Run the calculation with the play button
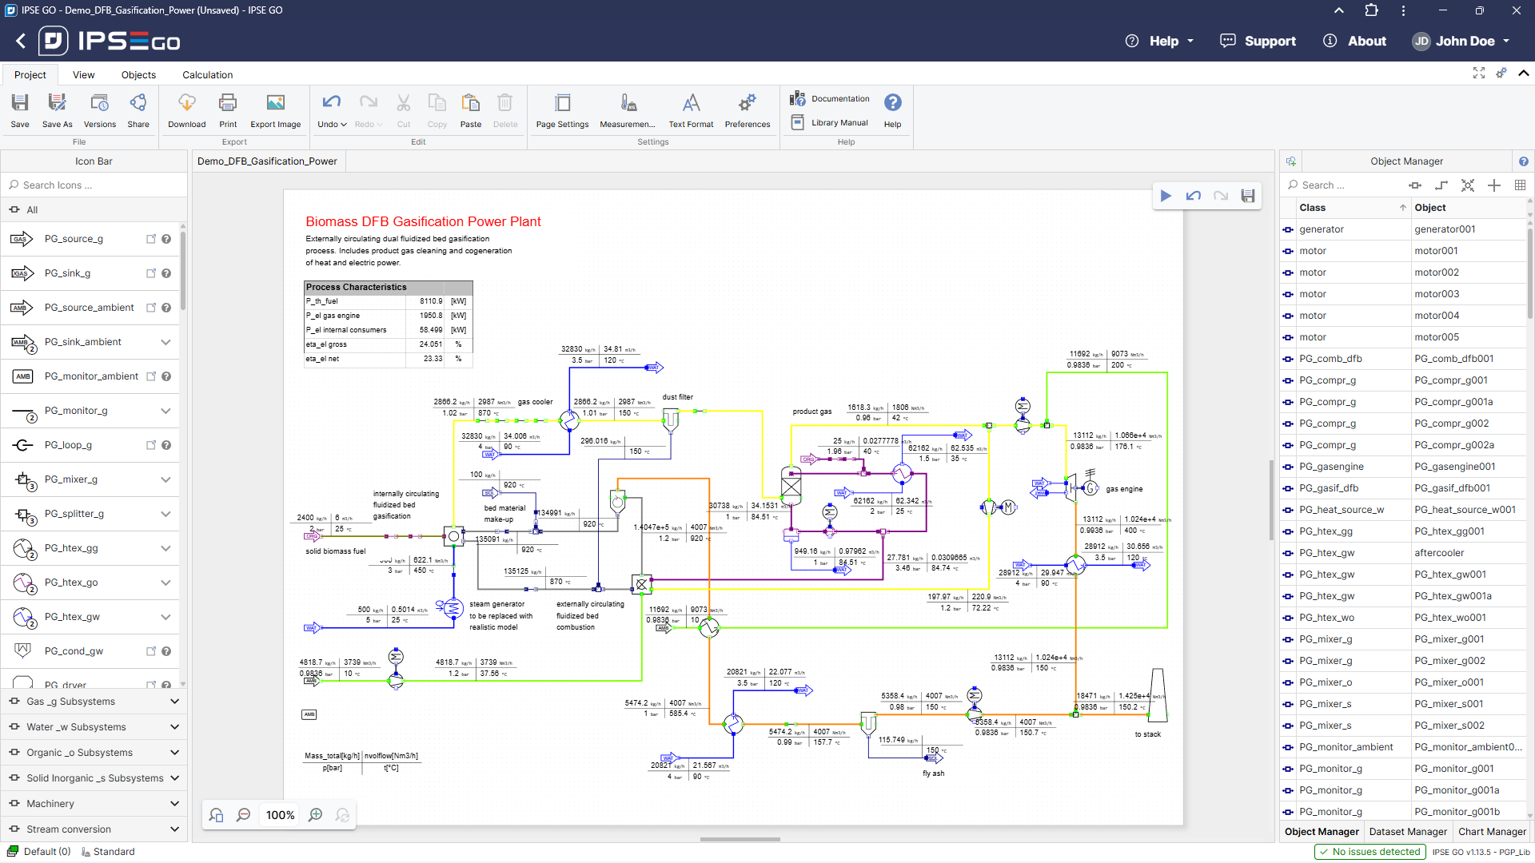The height and width of the screenshot is (863, 1535). click(x=1166, y=196)
